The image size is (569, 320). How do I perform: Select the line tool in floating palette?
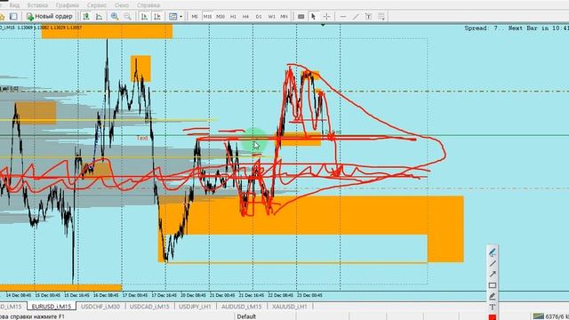coord(492,263)
